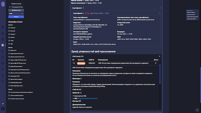Toggle 'Низкий' level checkbox

pos(9,37)
